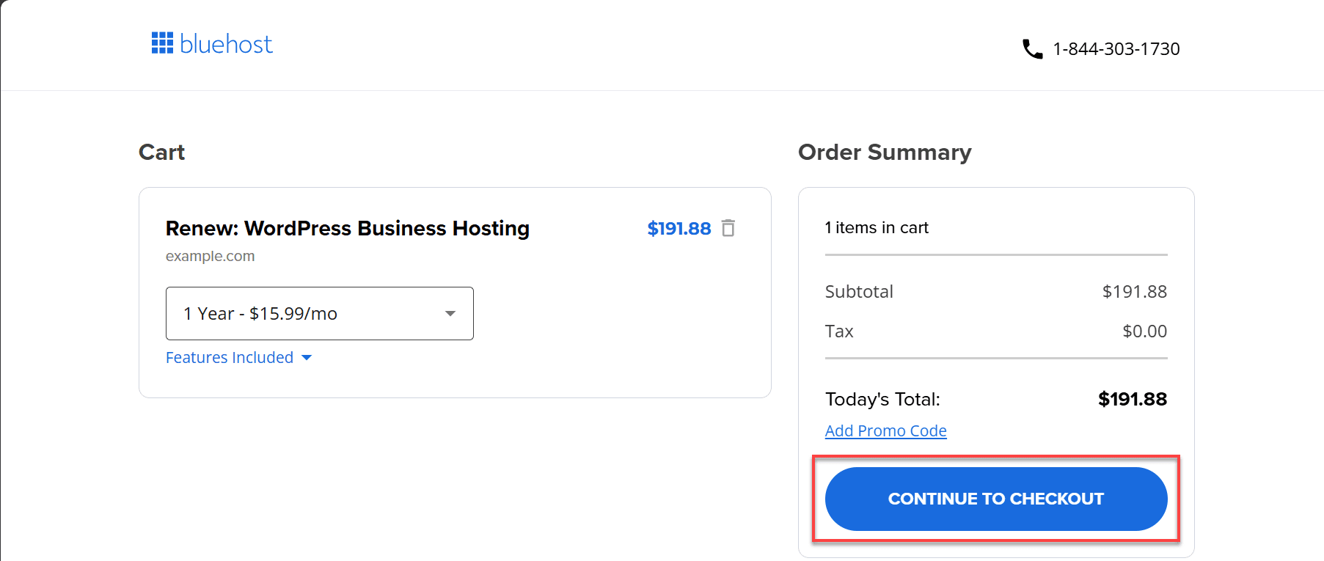Click the arrow in the term dropdown

450,314
